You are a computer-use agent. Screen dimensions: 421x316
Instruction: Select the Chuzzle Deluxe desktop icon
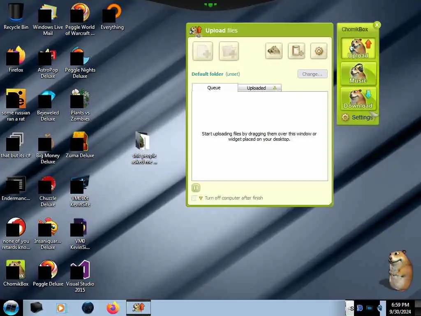coord(48,191)
